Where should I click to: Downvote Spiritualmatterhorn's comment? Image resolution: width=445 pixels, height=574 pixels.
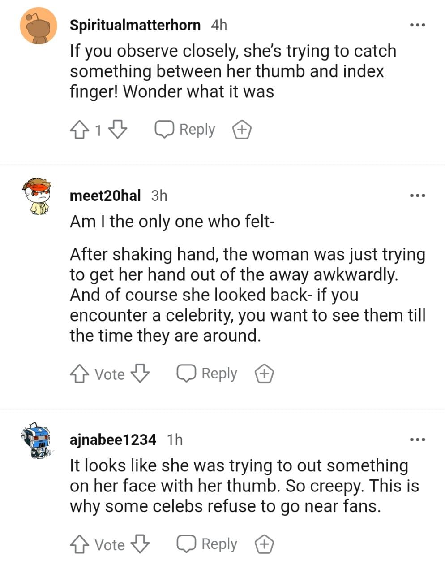[118, 130]
